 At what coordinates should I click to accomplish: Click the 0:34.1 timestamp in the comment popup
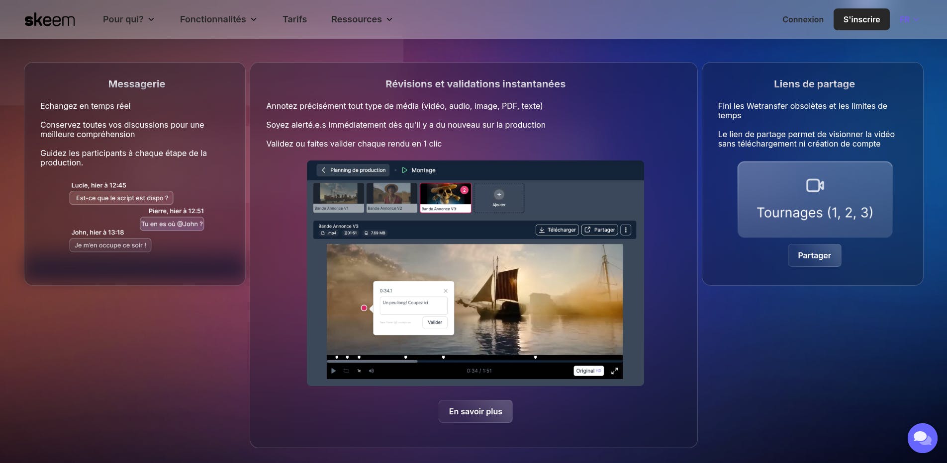coord(386,291)
